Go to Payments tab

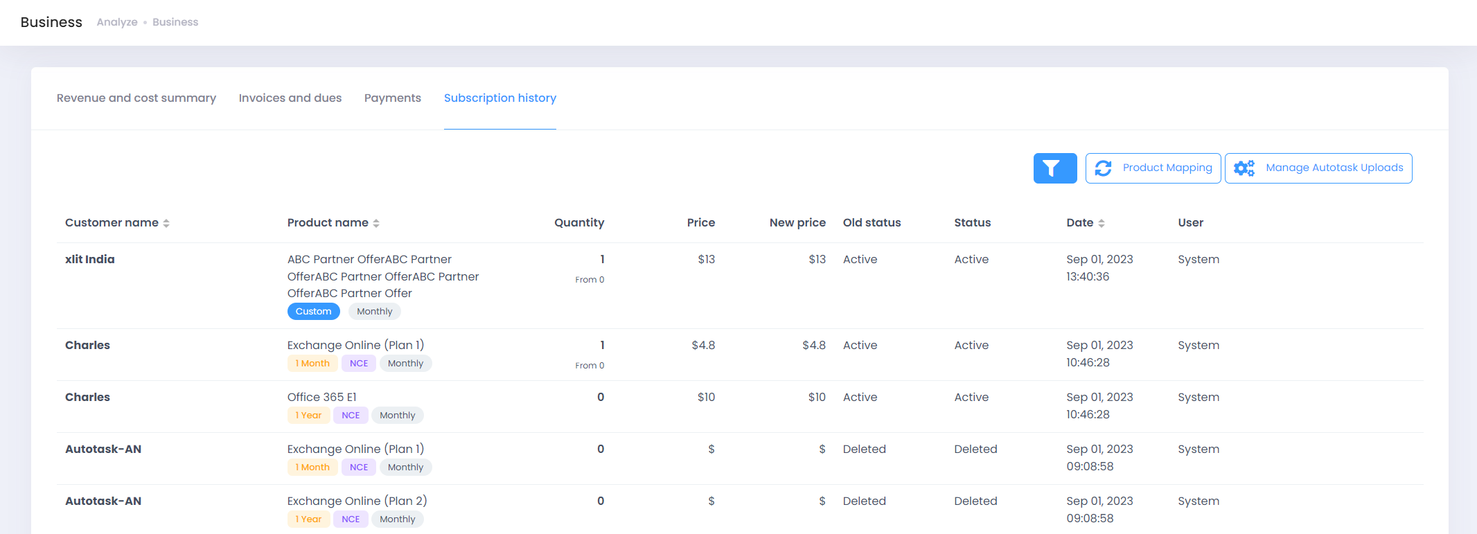[x=393, y=98]
